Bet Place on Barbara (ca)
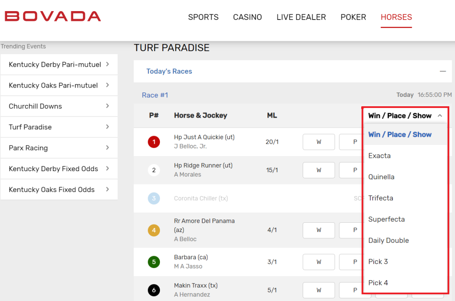The width and height of the screenshot is (455, 301). 351,262
